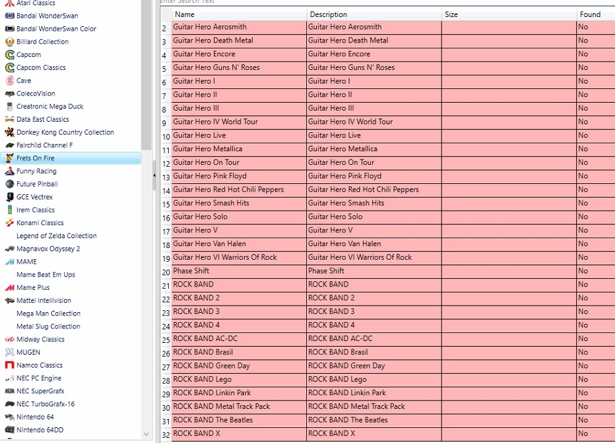Viewport: 615px width, 443px height.
Task: Click the MUGEN icon
Action: pyautogui.click(x=9, y=352)
